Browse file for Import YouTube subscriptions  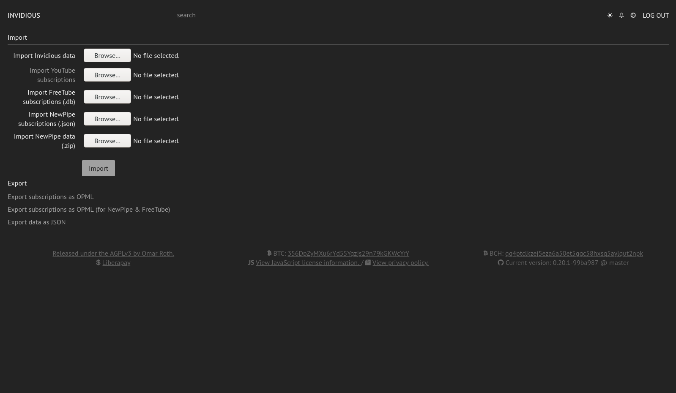tap(107, 75)
